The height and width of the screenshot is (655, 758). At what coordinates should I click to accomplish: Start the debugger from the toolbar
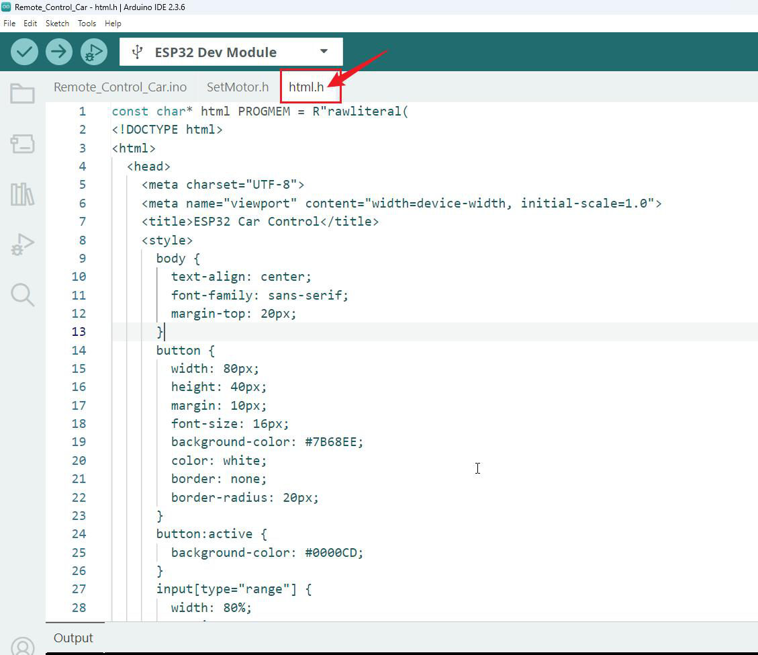click(94, 52)
